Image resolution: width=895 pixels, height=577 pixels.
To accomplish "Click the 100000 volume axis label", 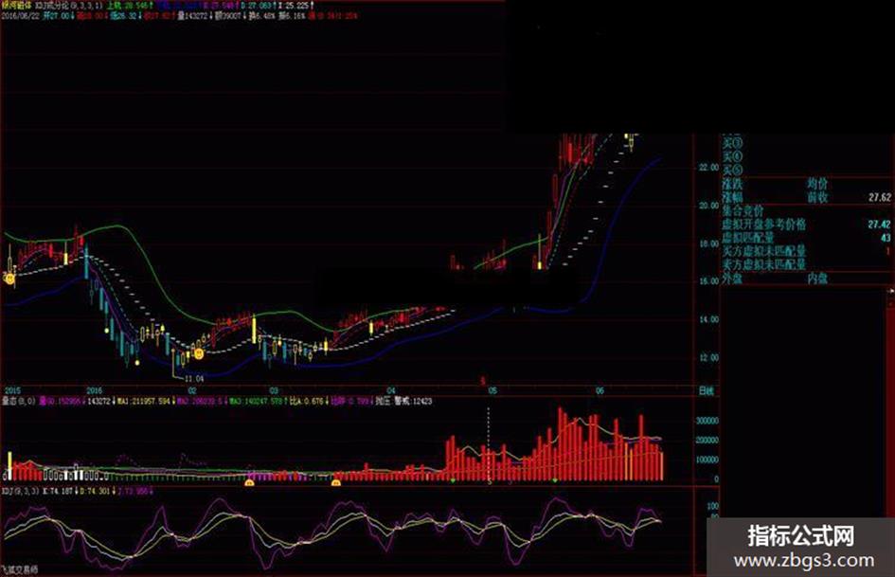I will point(707,460).
